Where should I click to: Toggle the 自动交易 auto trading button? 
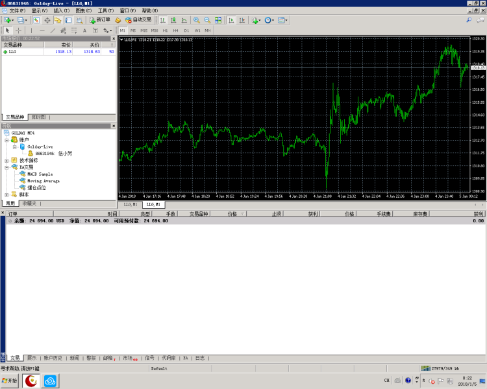point(138,20)
